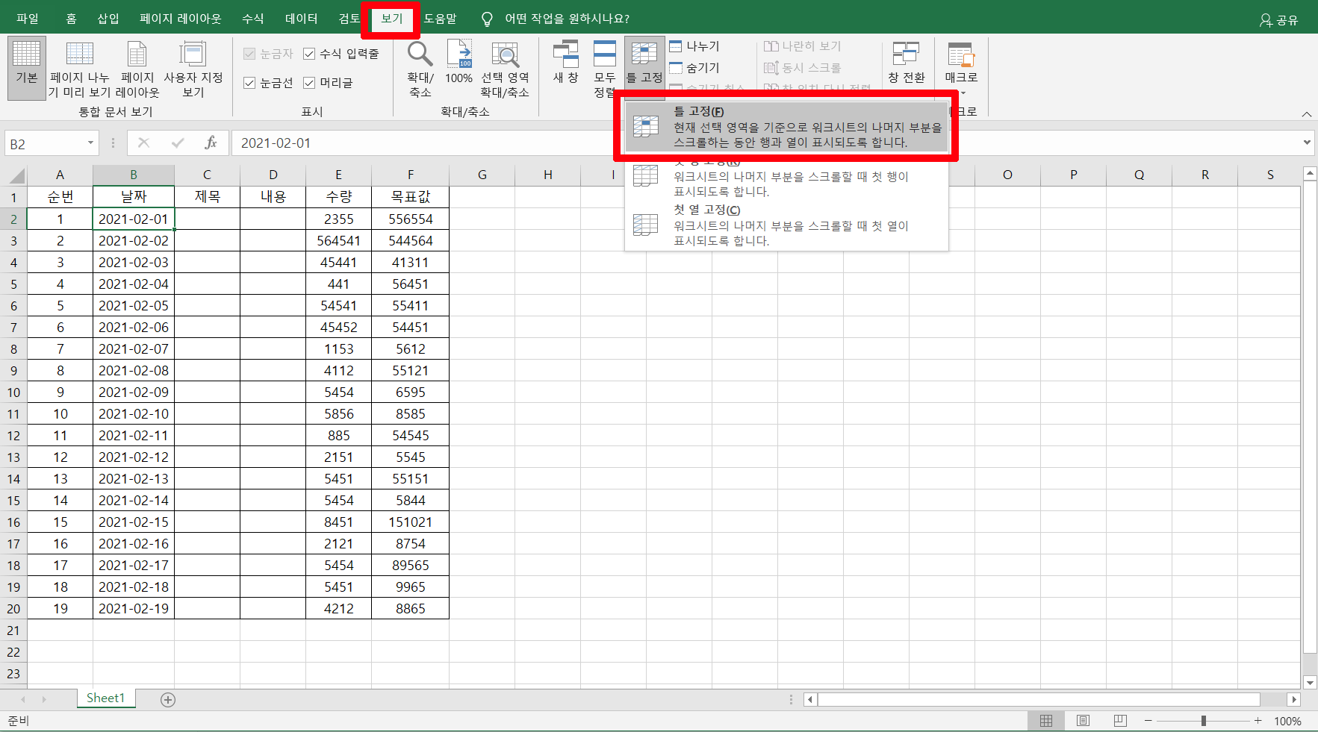Click 모두 정렬 (arrange all) icon
Viewport: 1318px width, 732px height.
coord(604,54)
